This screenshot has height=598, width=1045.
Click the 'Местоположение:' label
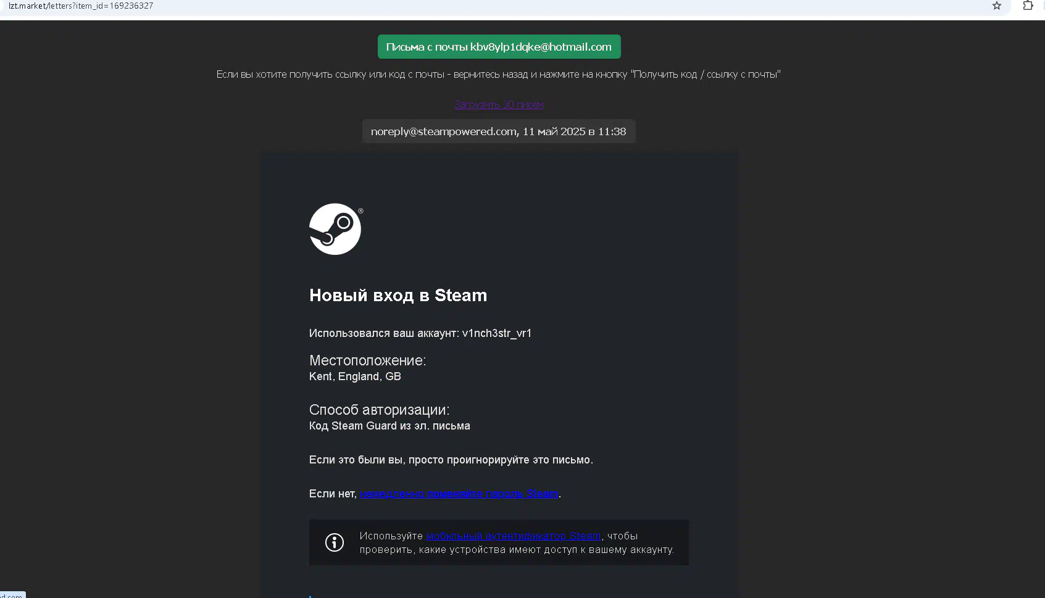pos(367,360)
